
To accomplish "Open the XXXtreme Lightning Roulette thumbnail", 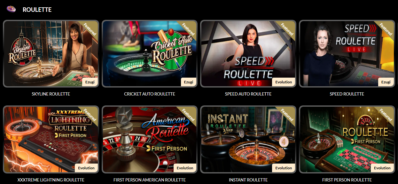I will tap(51, 139).
